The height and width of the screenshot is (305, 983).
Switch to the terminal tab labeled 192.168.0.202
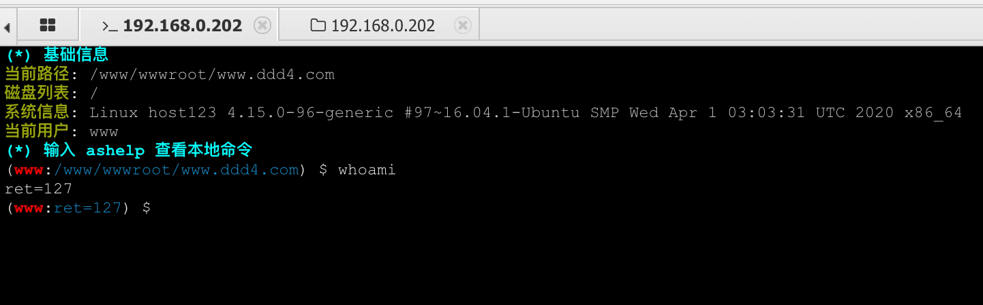click(182, 26)
